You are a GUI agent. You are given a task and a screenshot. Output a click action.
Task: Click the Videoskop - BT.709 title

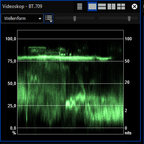point(22,6)
